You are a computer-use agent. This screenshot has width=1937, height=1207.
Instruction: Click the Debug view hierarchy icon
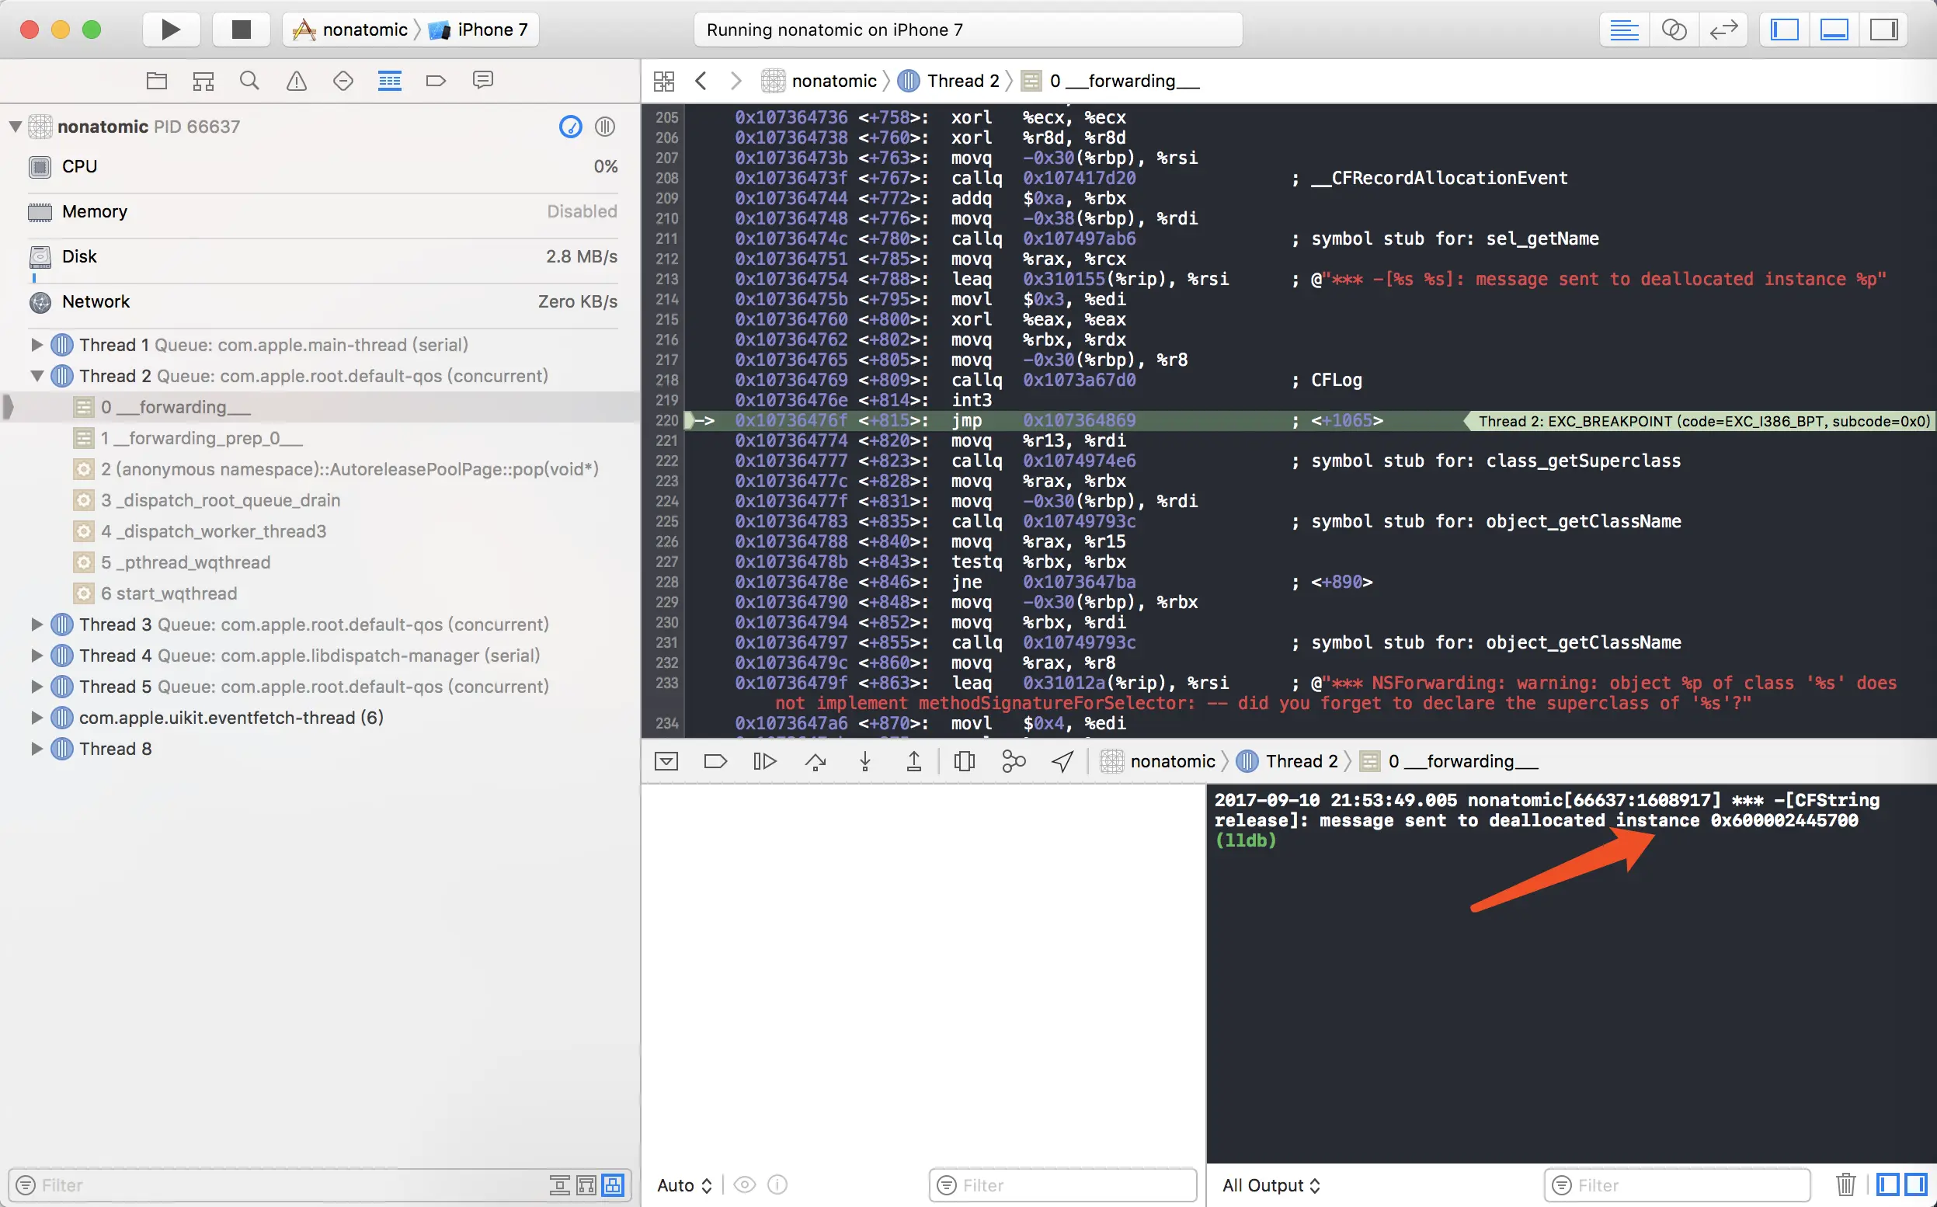coord(964,761)
